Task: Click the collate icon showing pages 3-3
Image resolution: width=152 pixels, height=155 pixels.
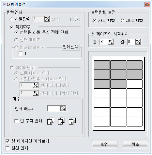Action: [x=72, y=121]
